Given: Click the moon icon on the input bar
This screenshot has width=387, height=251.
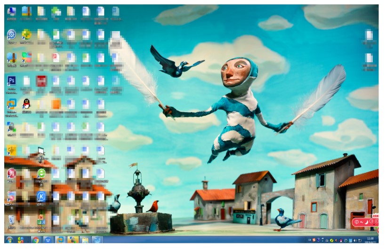Looking at the screenshot, I should (x=366, y=222).
